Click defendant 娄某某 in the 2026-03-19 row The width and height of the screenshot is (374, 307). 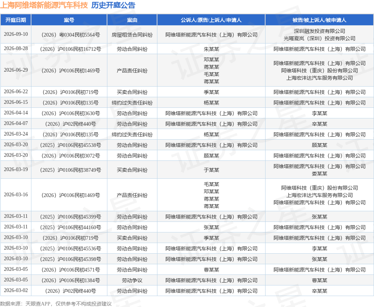click(319, 174)
